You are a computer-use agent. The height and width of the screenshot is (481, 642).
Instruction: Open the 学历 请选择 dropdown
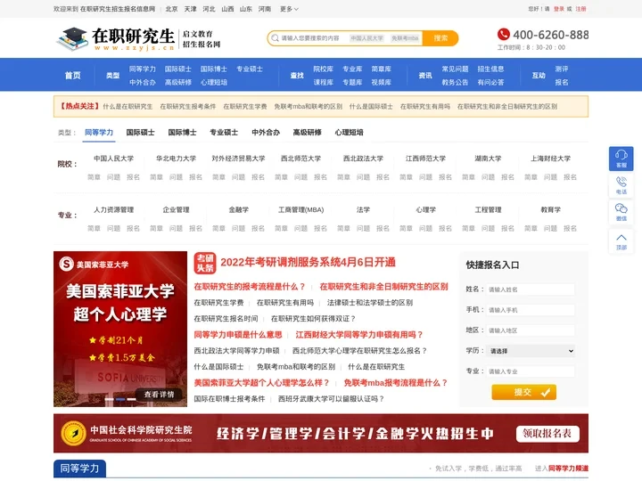point(530,351)
